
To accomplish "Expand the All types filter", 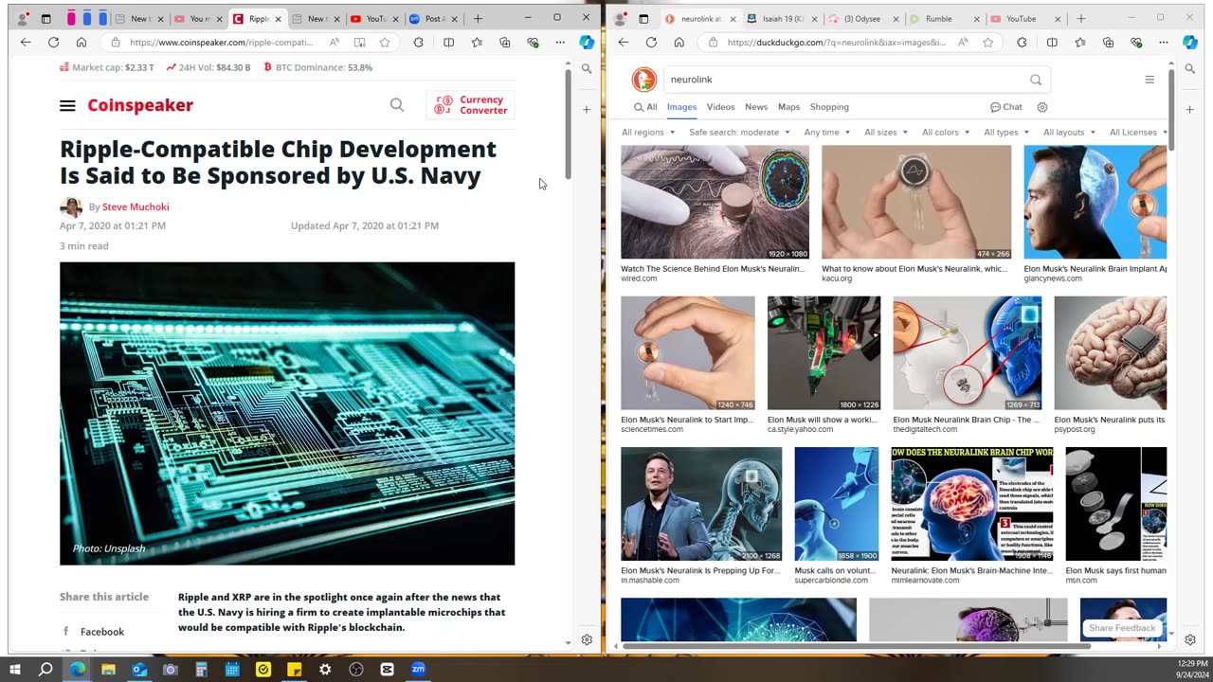I will point(1006,133).
